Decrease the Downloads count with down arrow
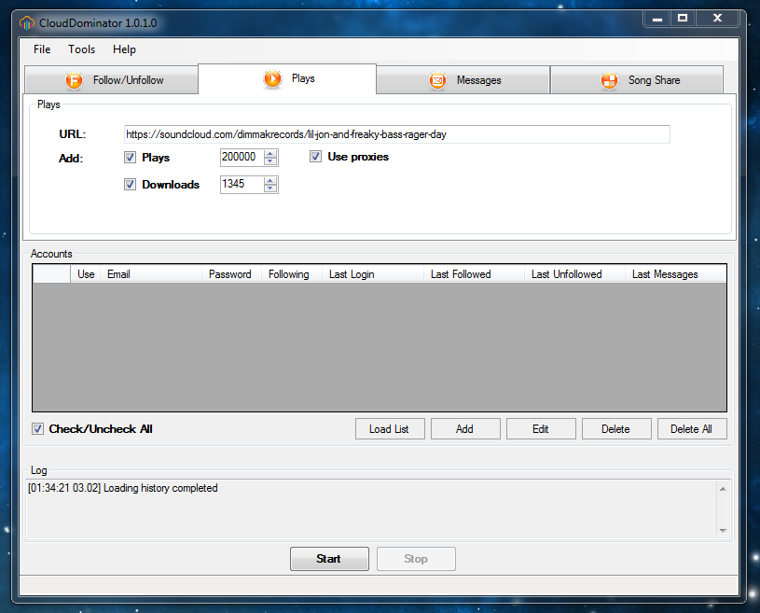760x613 pixels. point(270,188)
